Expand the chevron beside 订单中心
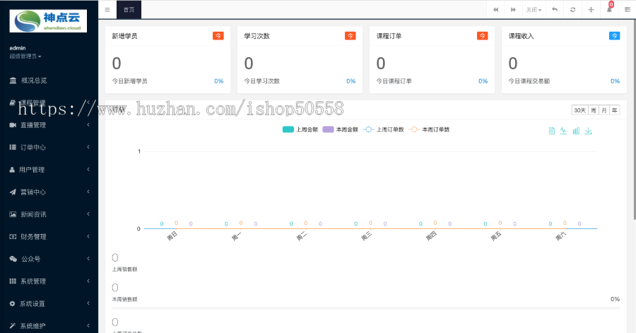Image resolution: width=636 pixels, height=333 pixels. [88, 147]
